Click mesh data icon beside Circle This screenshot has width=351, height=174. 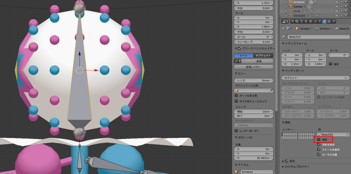click(307, 11)
